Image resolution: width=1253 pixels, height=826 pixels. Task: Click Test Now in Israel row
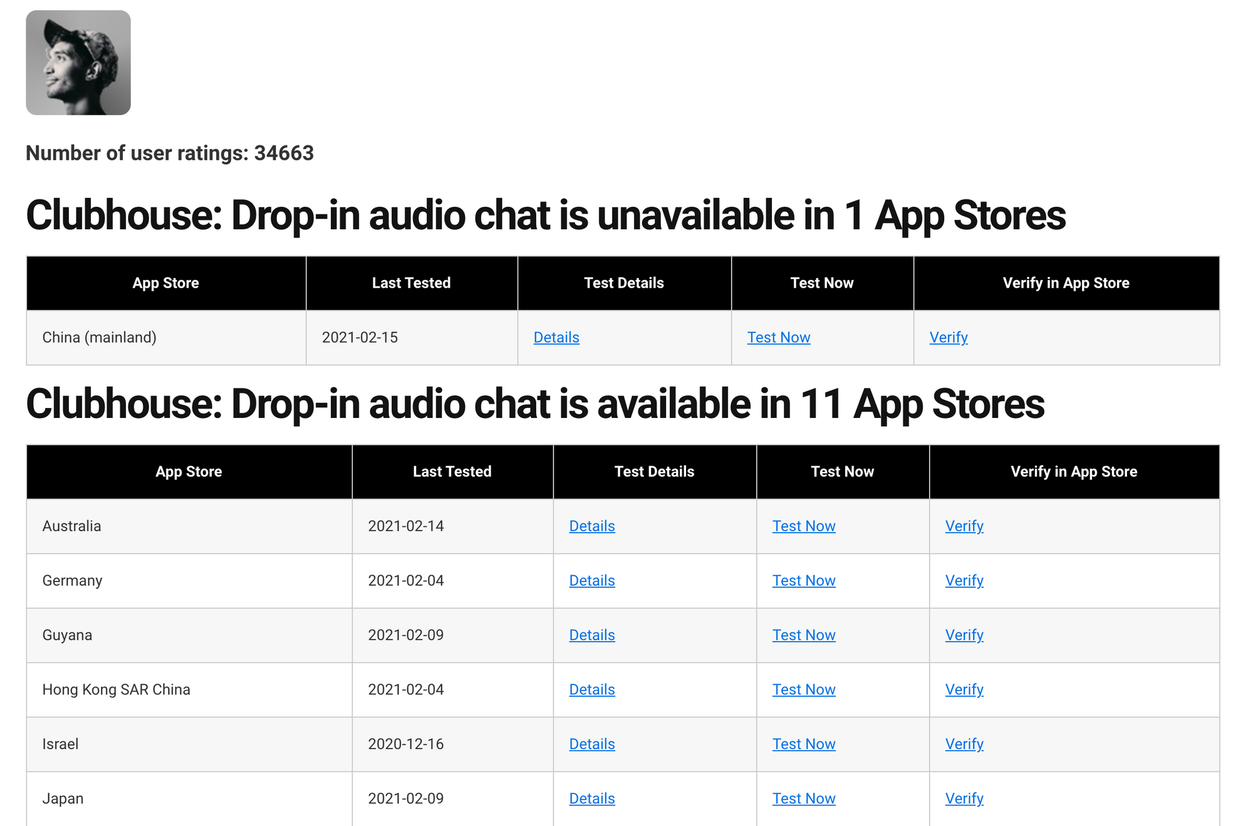tap(804, 745)
